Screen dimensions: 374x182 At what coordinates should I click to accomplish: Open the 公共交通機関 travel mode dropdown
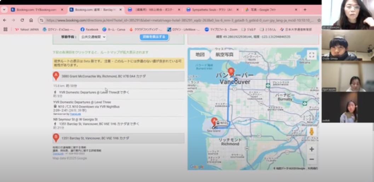92,36
